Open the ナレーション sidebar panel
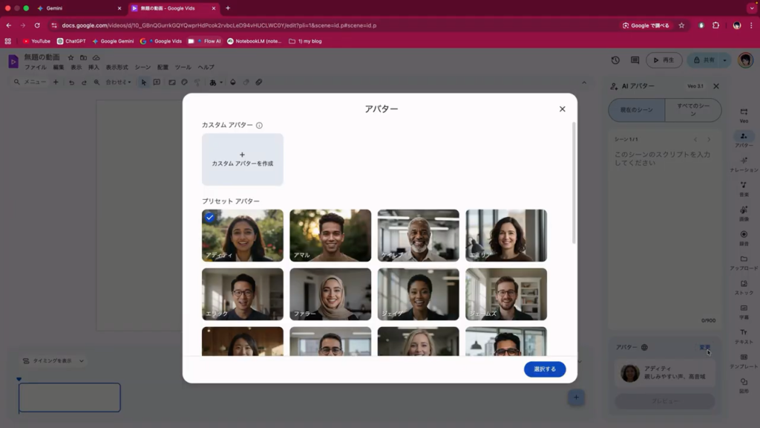The image size is (760, 428). [743, 163]
